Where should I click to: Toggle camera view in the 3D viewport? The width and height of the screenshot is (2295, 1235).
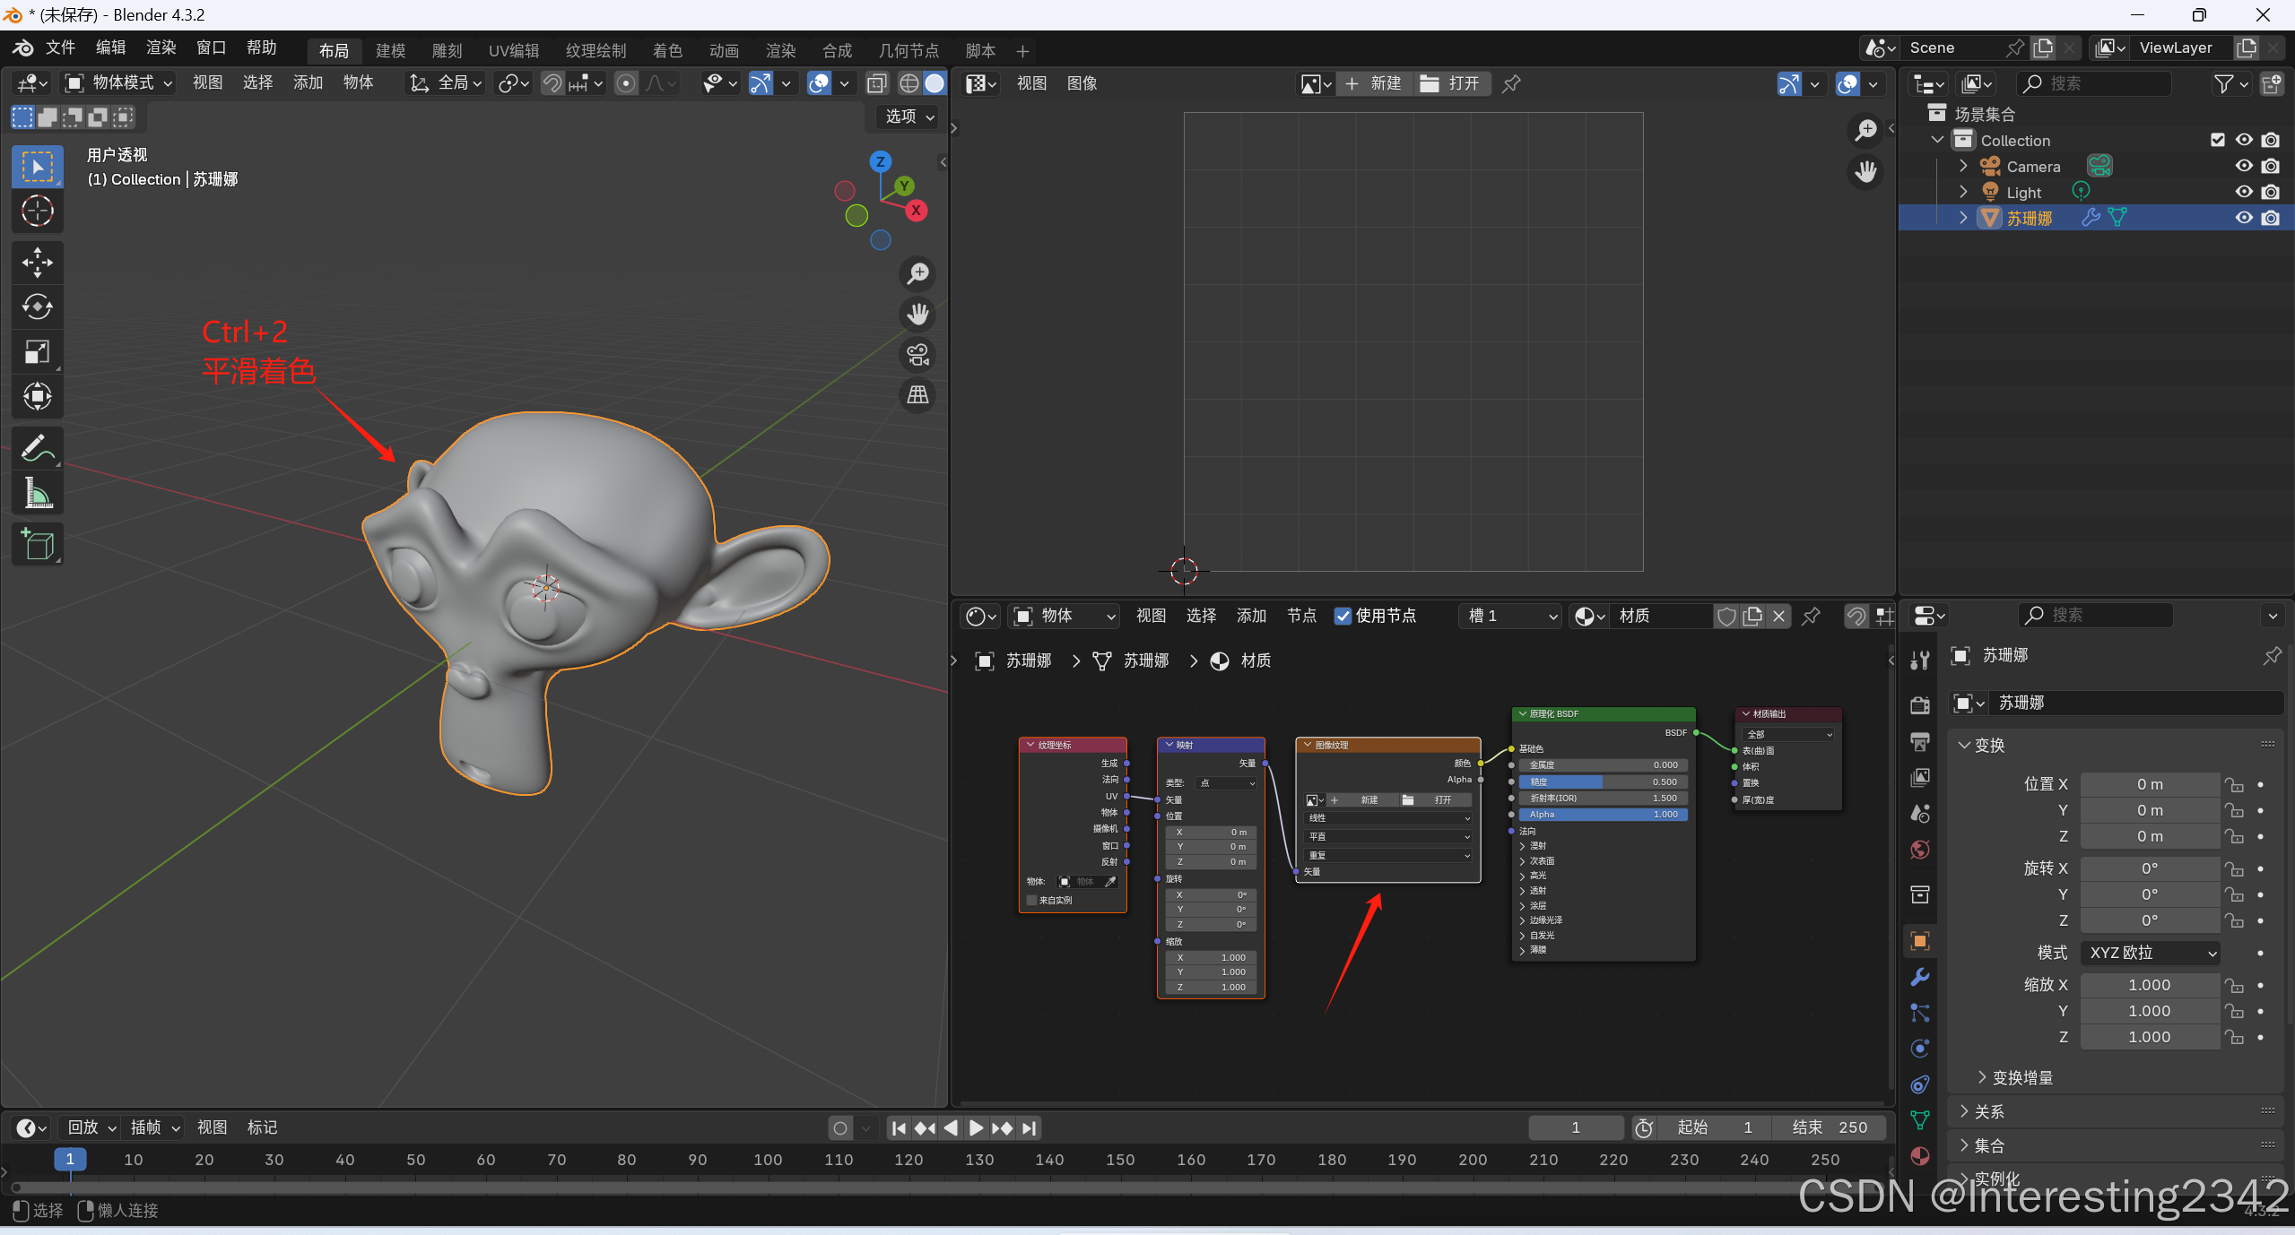[x=917, y=355]
